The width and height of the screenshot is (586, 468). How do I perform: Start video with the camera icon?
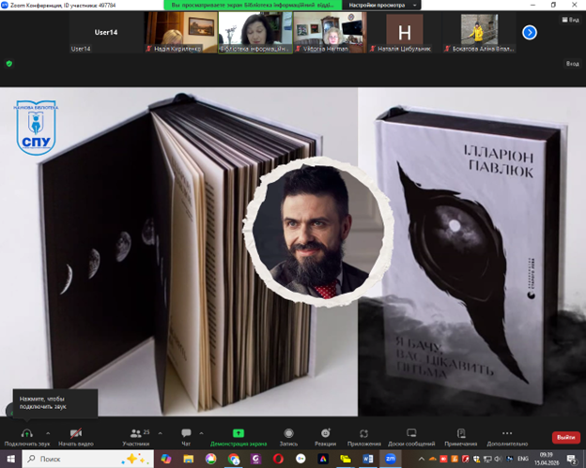75,432
